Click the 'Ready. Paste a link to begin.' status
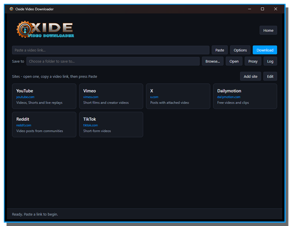The image size is (289, 226). [35, 214]
